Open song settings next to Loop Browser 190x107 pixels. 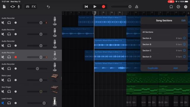point(178,7)
